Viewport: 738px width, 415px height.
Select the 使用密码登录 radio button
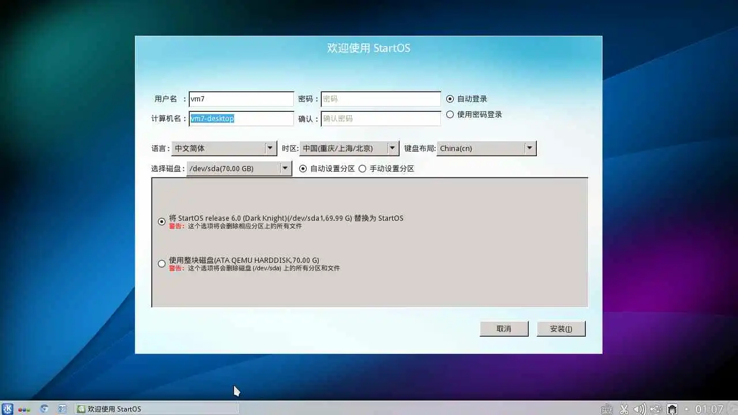pos(474,114)
